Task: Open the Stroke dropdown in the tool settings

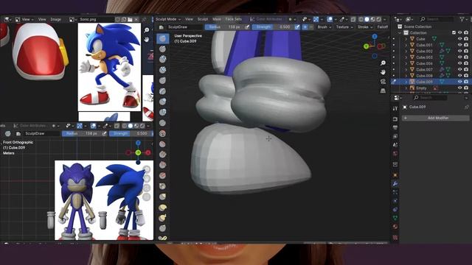Action: coord(364,26)
